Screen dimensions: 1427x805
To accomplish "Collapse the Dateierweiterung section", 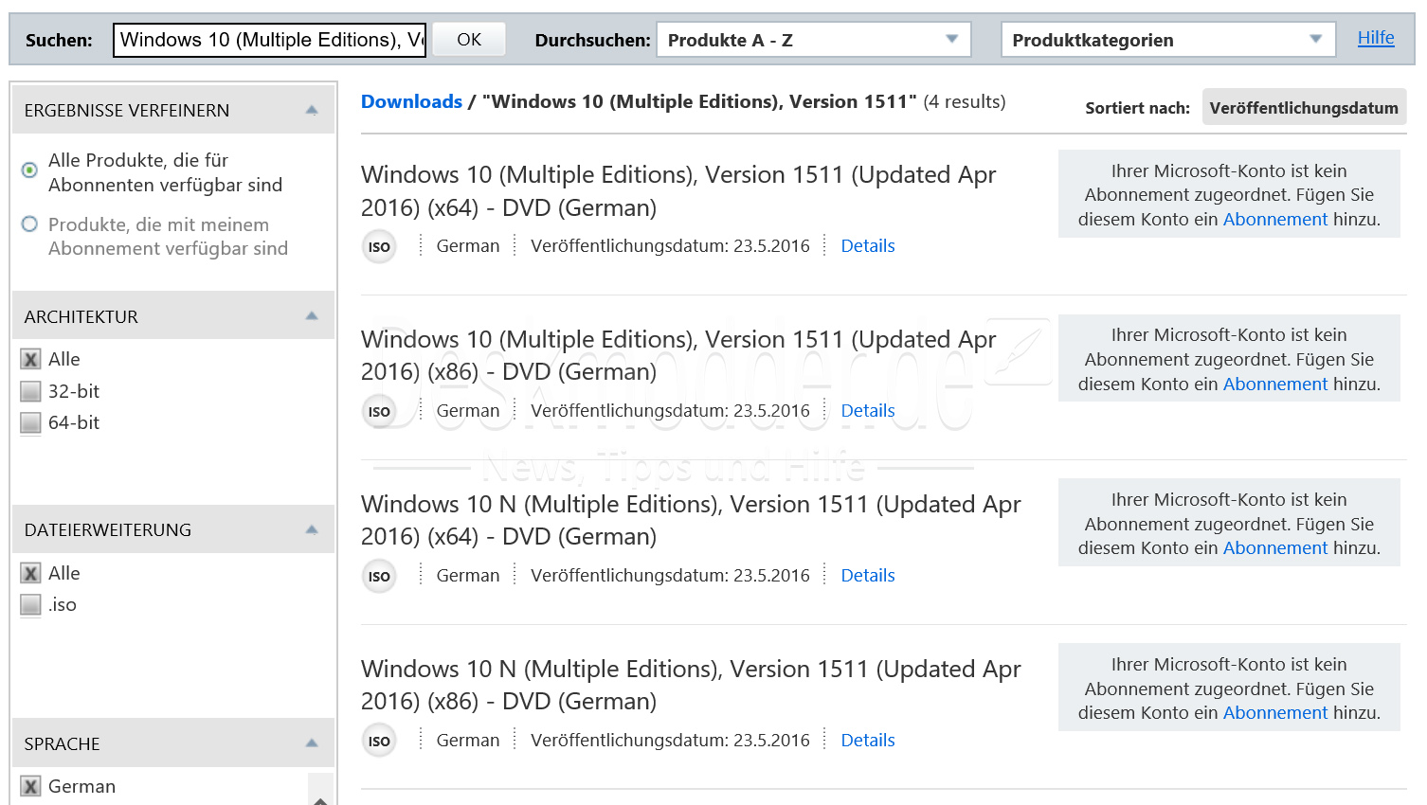I will (312, 530).
